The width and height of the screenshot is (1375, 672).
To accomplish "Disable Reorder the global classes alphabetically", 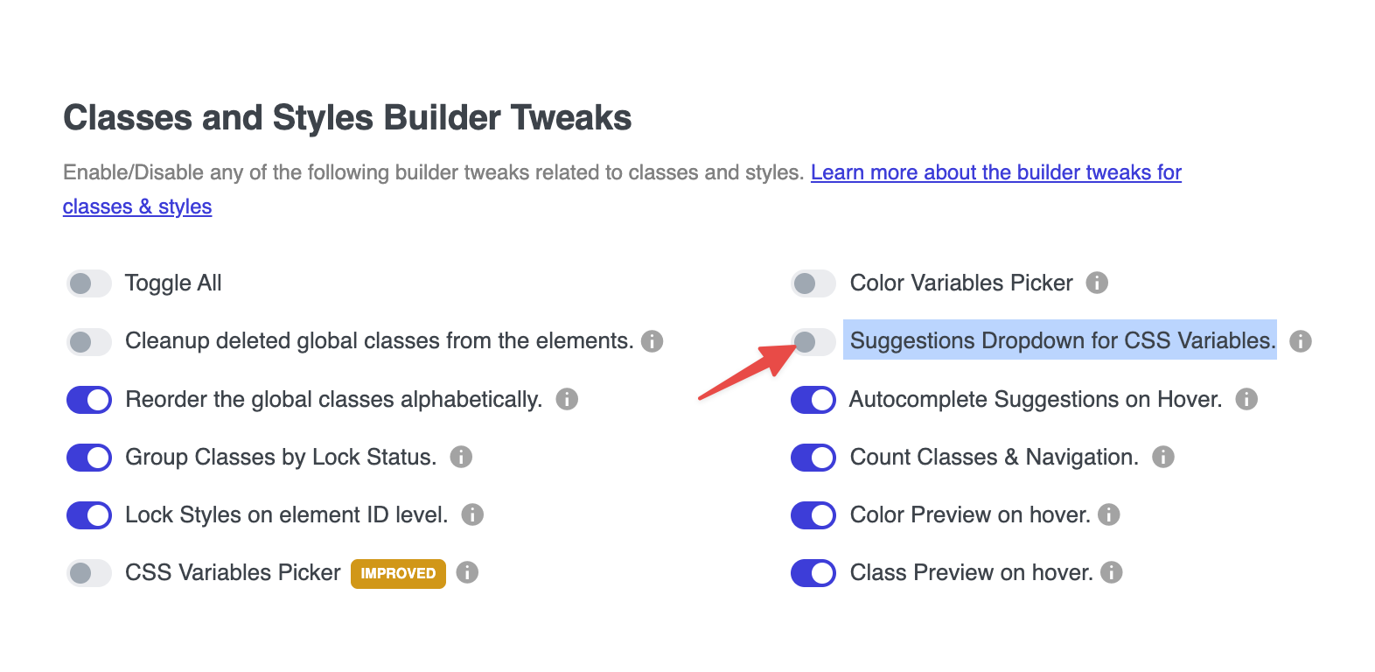I will (x=89, y=400).
